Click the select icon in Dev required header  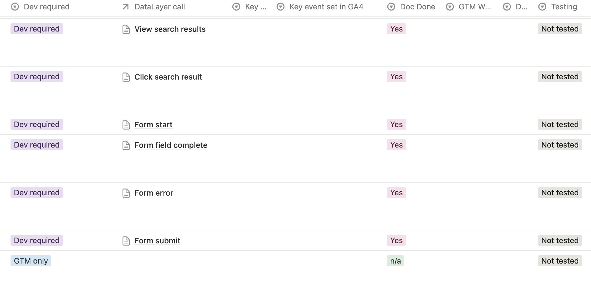click(15, 7)
